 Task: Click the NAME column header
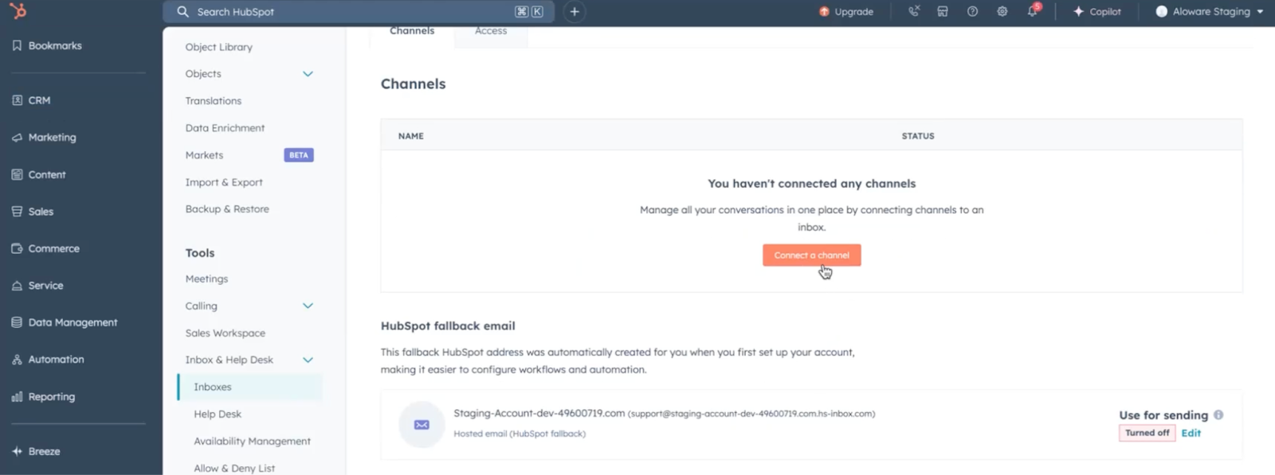click(x=411, y=136)
